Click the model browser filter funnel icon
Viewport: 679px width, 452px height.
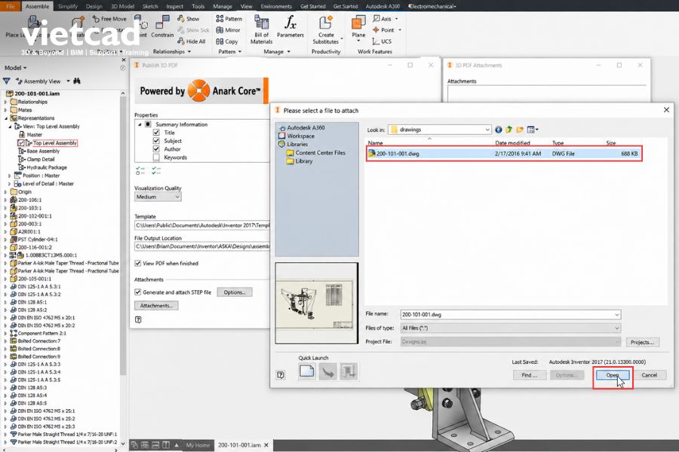[x=7, y=81]
